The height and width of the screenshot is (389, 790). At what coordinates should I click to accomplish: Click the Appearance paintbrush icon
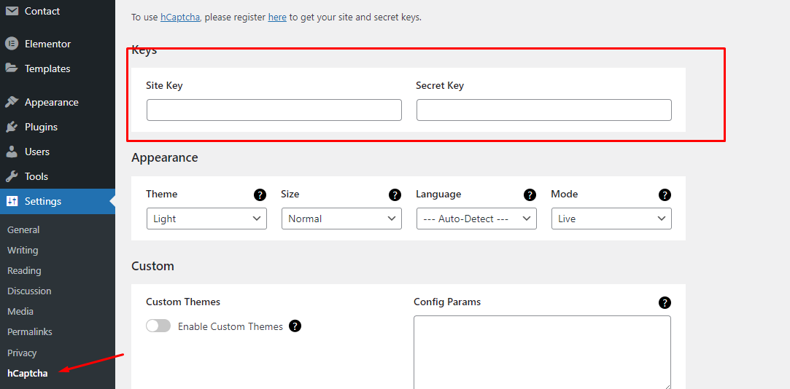12,102
